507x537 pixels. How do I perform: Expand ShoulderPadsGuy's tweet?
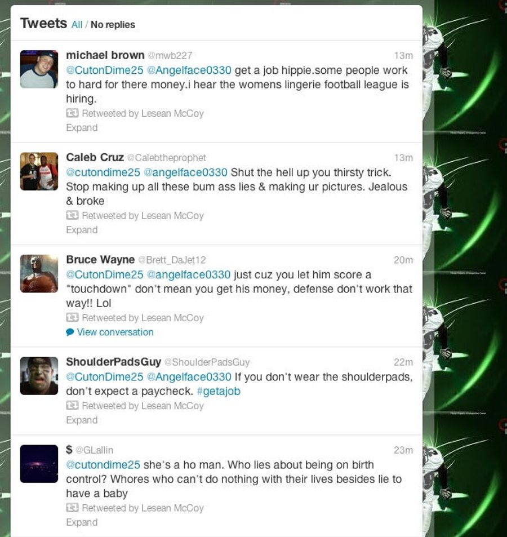point(82,420)
